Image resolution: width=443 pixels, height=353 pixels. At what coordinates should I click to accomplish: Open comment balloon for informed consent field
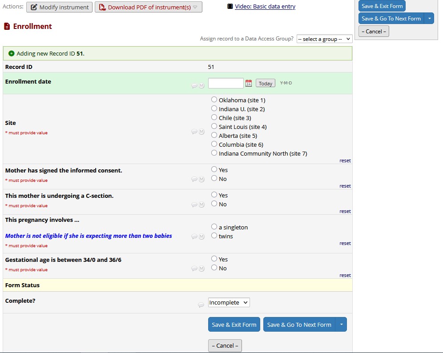[x=194, y=179]
